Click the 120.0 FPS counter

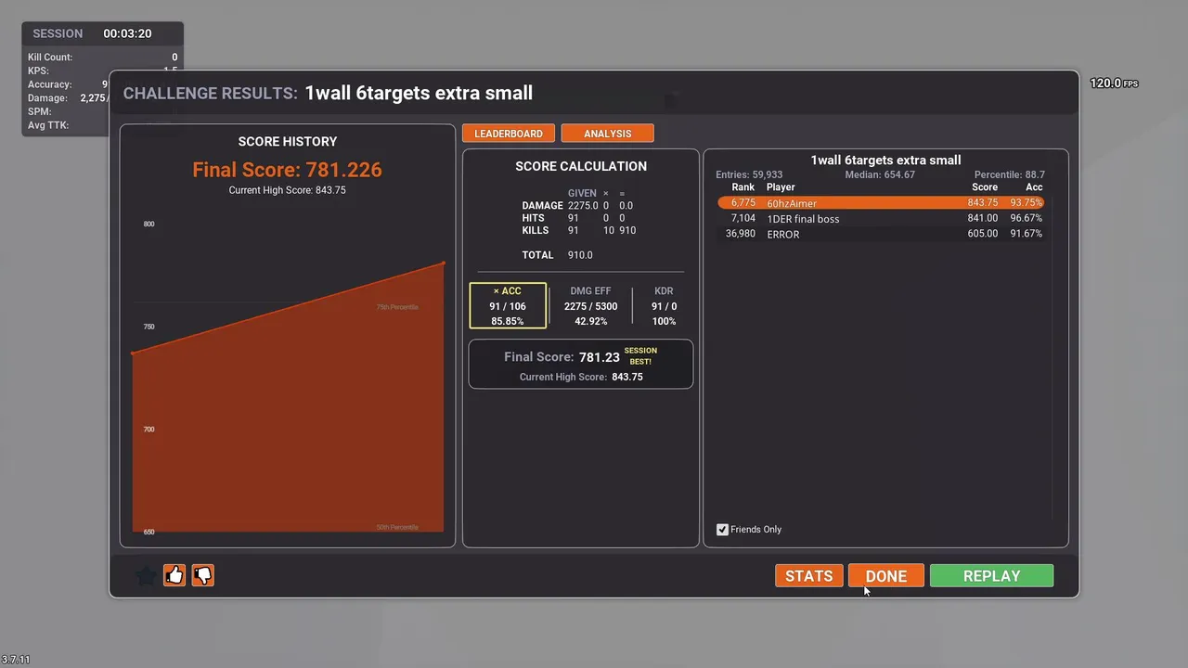1114,83
